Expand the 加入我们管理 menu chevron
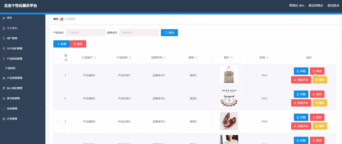The height and width of the screenshot is (144, 342). coord(41,88)
